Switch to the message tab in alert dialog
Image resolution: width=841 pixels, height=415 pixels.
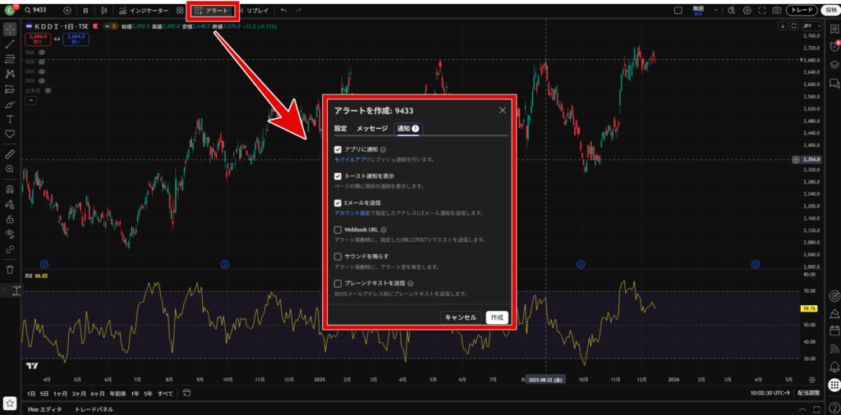(x=371, y=129)
